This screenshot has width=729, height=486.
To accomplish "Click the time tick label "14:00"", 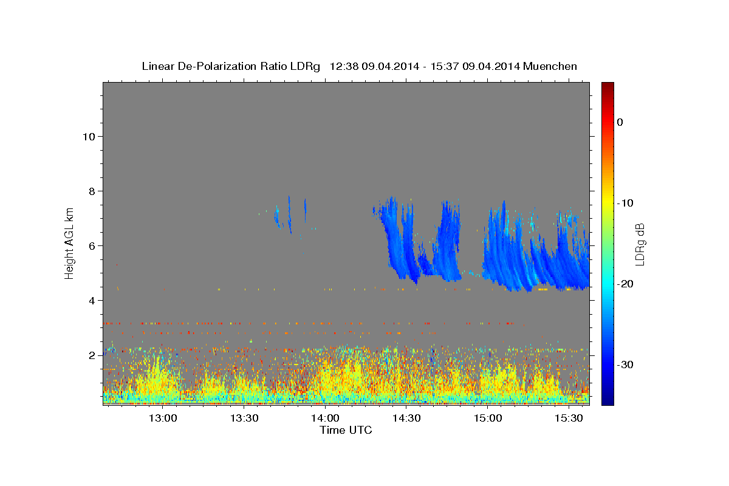I will coord(325,419).
